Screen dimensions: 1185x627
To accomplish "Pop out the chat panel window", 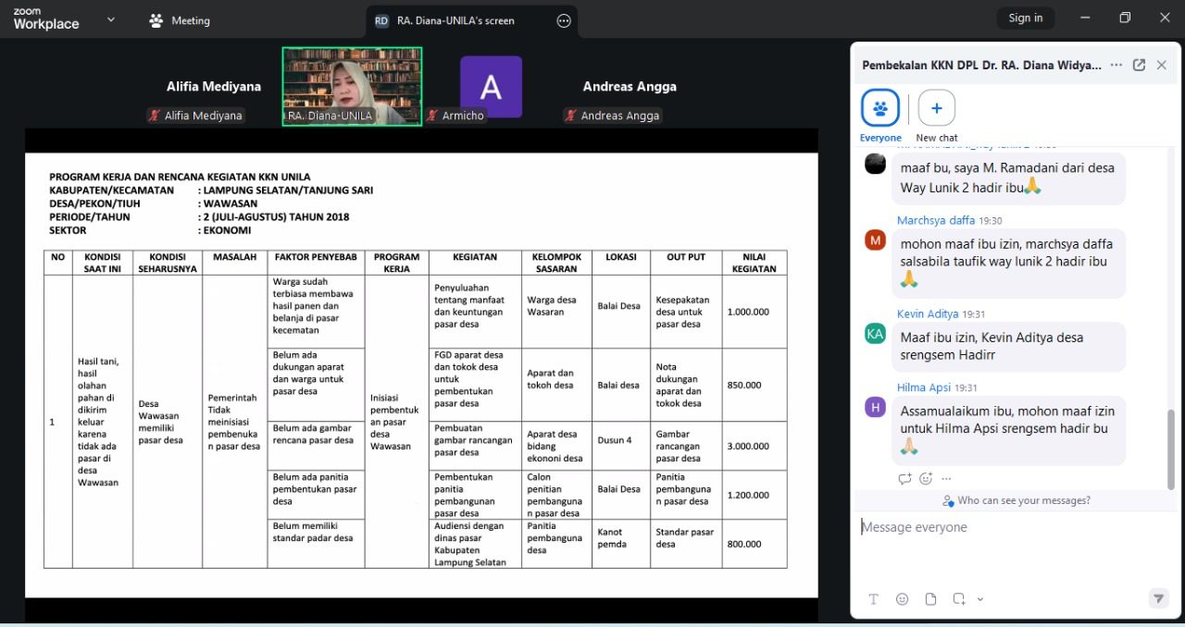I will click(1139, 65).
